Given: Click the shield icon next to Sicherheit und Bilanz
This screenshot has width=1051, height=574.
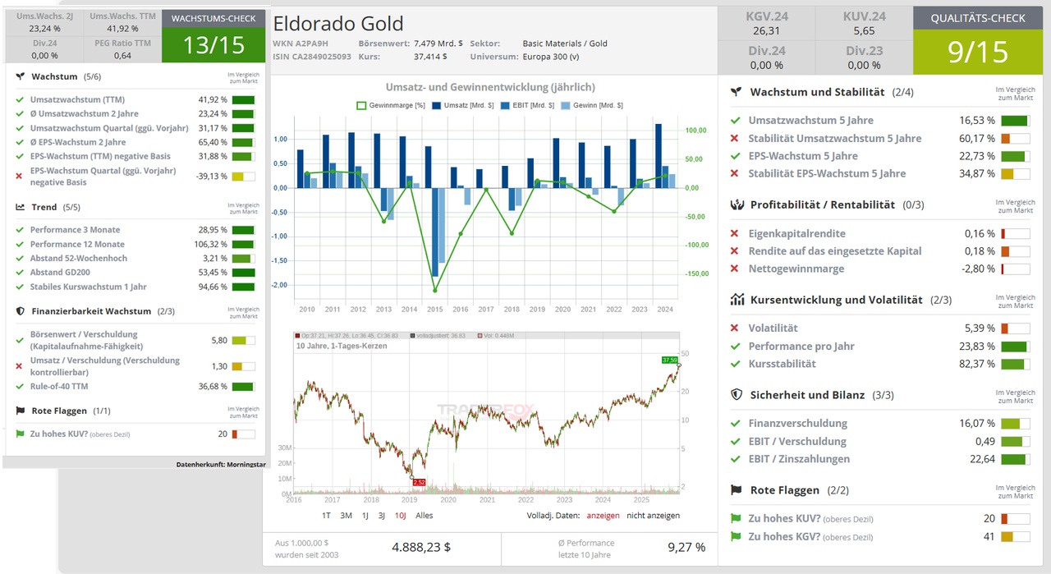Looking at the screenshot, I should point(737,395).
